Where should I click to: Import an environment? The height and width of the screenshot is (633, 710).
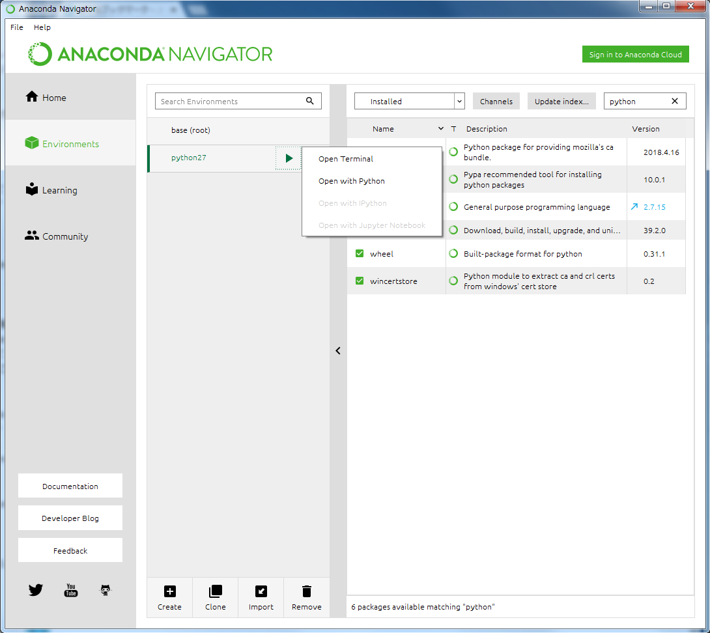tap(261, 598)
